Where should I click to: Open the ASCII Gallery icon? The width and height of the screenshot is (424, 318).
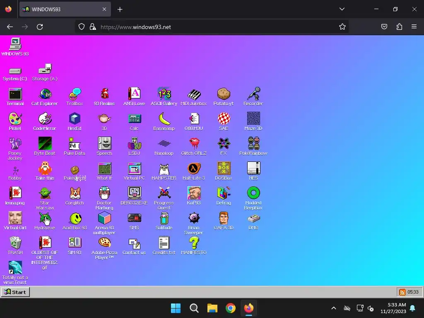click(x=164, y=96)
